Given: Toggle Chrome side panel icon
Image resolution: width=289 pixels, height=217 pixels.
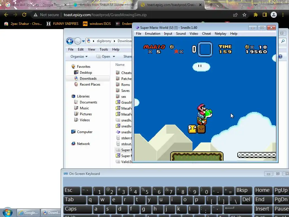Looking at the screenshot, I should click(265, 15).
